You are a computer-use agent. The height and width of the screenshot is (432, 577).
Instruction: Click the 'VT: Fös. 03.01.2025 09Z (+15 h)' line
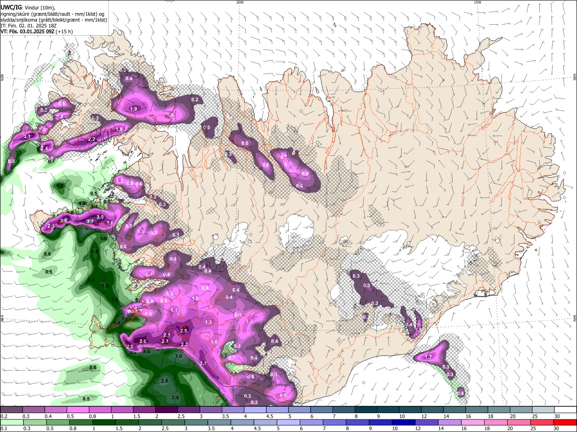click(x=37, y=31)
